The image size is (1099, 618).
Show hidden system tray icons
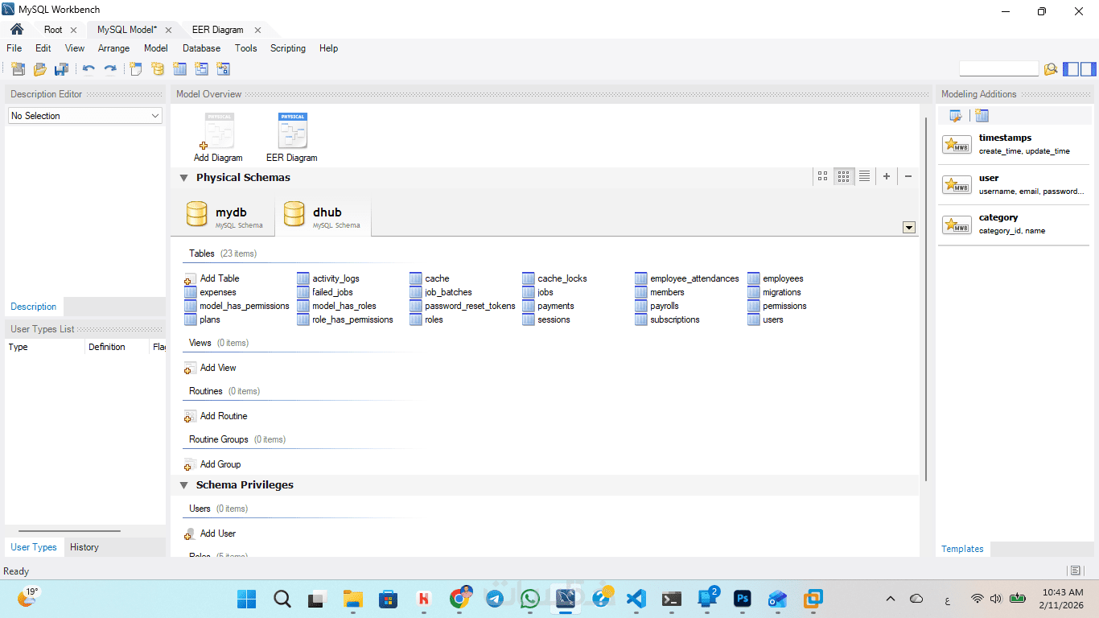pyautogui.click(x=891, y=599)
